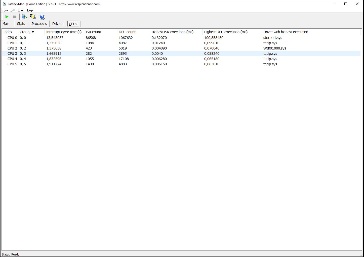Click the 0,099610 DPC execution cell

click(x=212, y=43)
